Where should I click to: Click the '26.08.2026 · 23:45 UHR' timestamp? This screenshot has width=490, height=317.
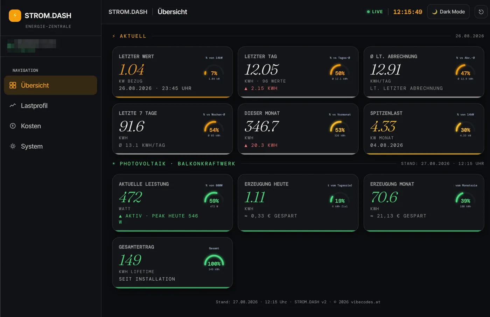click(155, 89)
